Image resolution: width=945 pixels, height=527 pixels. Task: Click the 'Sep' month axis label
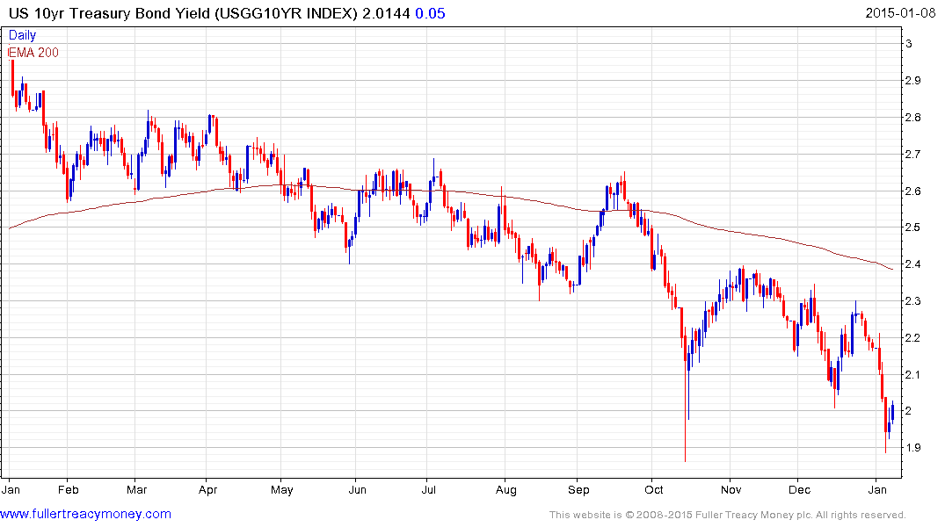578,489
